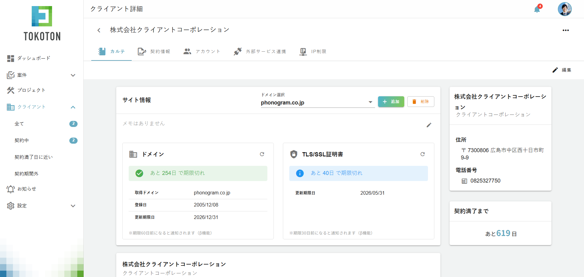
Task: Open ダッシュボード via its sidebar icon
Action: click(11, 58)
